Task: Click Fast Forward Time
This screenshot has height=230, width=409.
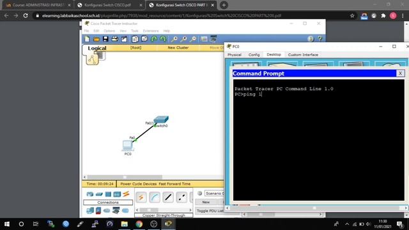Action: 174,184
